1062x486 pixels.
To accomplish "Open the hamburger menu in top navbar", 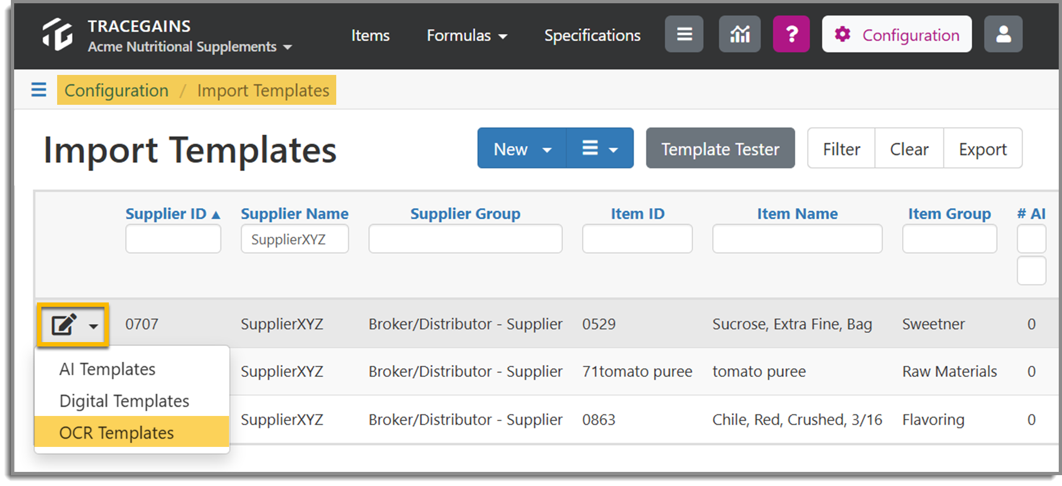I will pos(684,34).
